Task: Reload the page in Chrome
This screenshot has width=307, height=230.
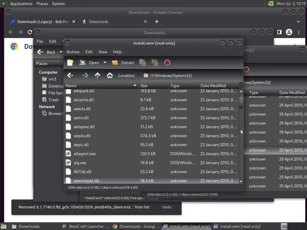Action: [x=30, y=32]
